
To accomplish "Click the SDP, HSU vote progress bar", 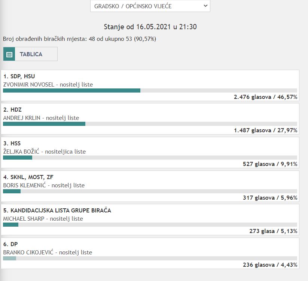I will pyautogui.click(x=150, y=90).
